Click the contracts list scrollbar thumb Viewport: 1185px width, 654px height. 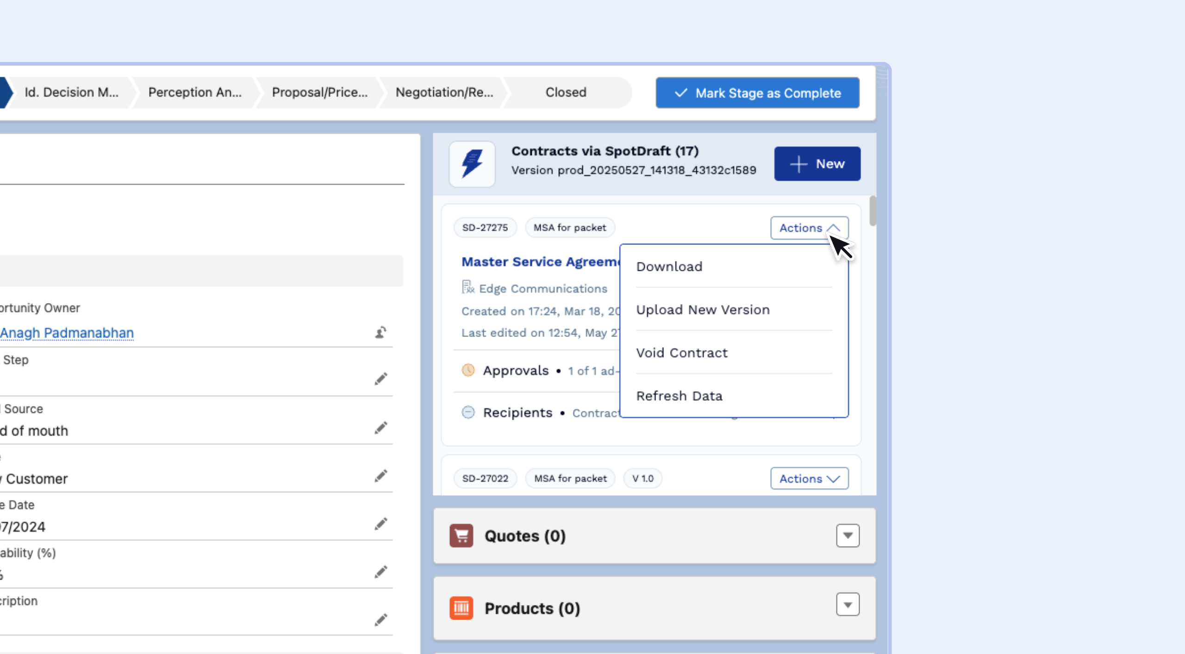point(873,211)
